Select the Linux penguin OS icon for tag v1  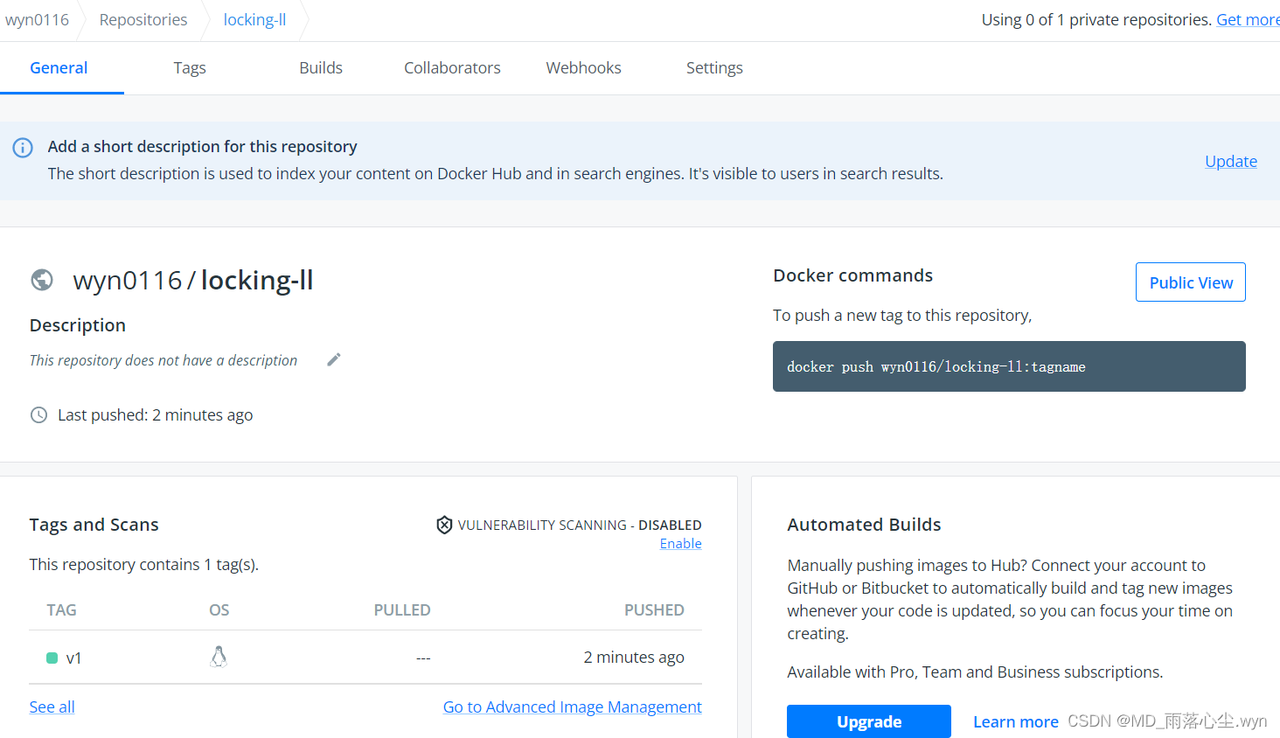pyautogui.click(x=219, y=656)
